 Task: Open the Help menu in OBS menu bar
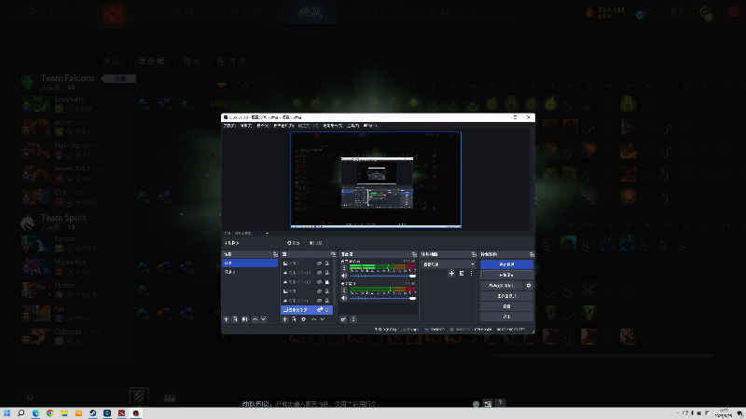tap(369, 126)
